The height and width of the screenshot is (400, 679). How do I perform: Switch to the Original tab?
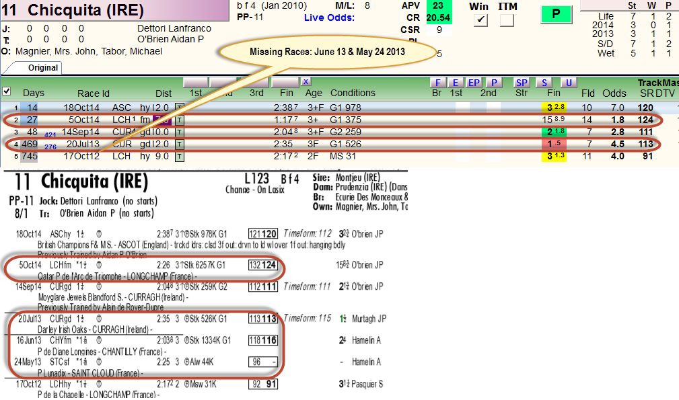[x=43, y=68]
